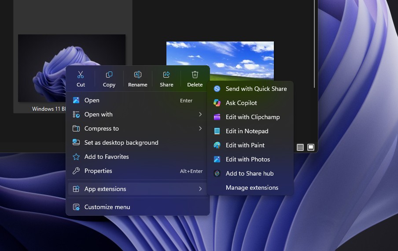Click the Open with icon
Viewport: 398px width, 251px height.
pyautogui.click(x=76, y=114)
